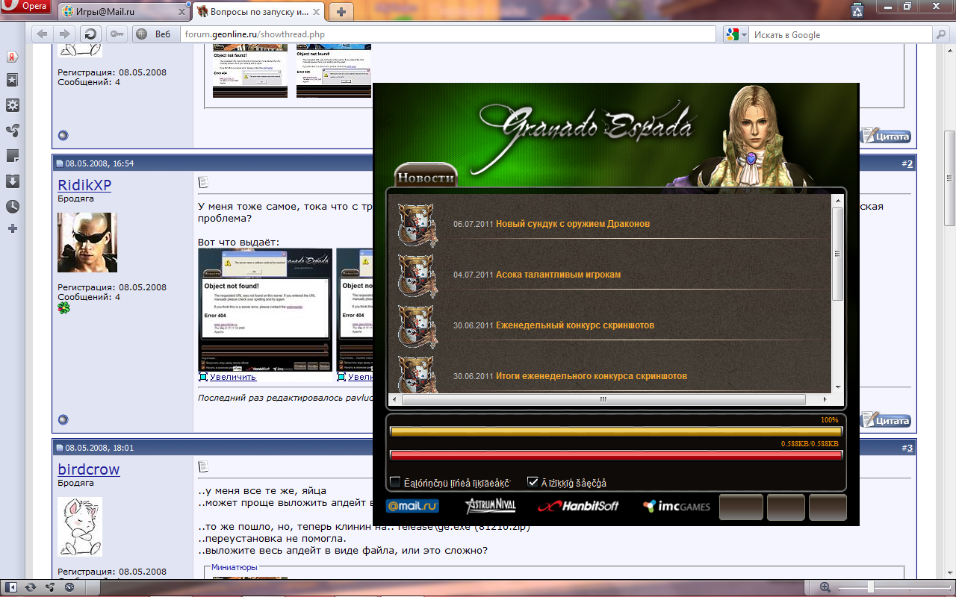Open the Notes panel in sidebar

point(13,156)
